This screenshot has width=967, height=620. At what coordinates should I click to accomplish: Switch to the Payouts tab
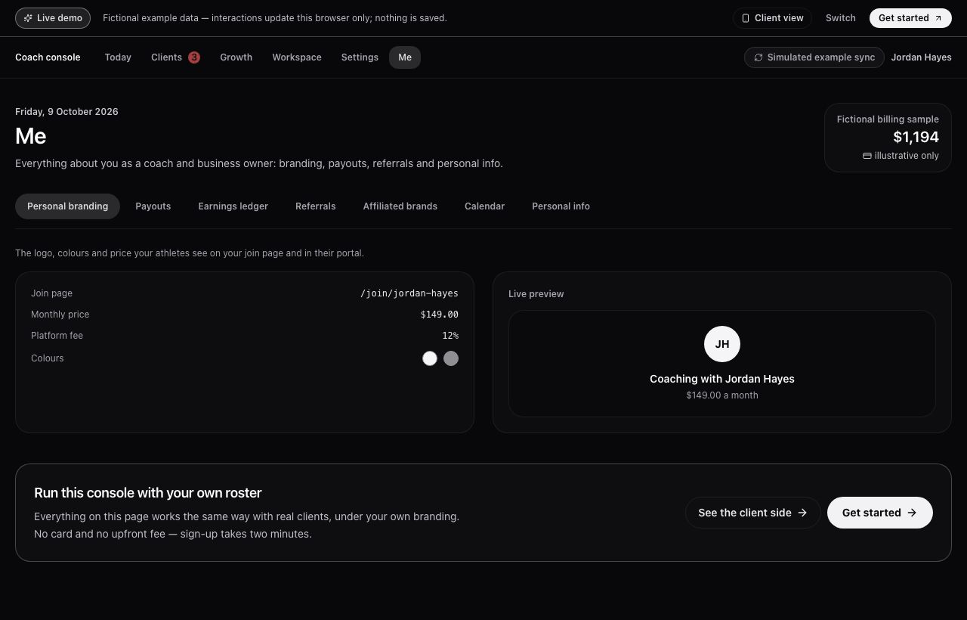coord(153,206)
